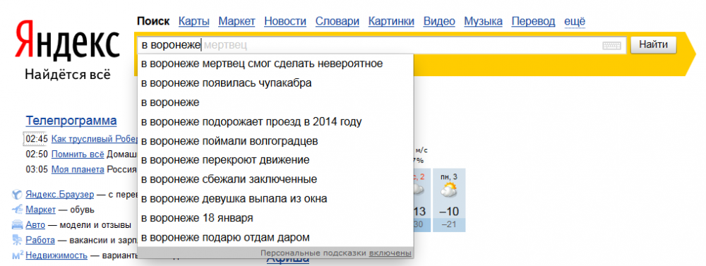Click the Недвижимость m² icon
The width and height of the screenshot is (706, 266).
18,255
